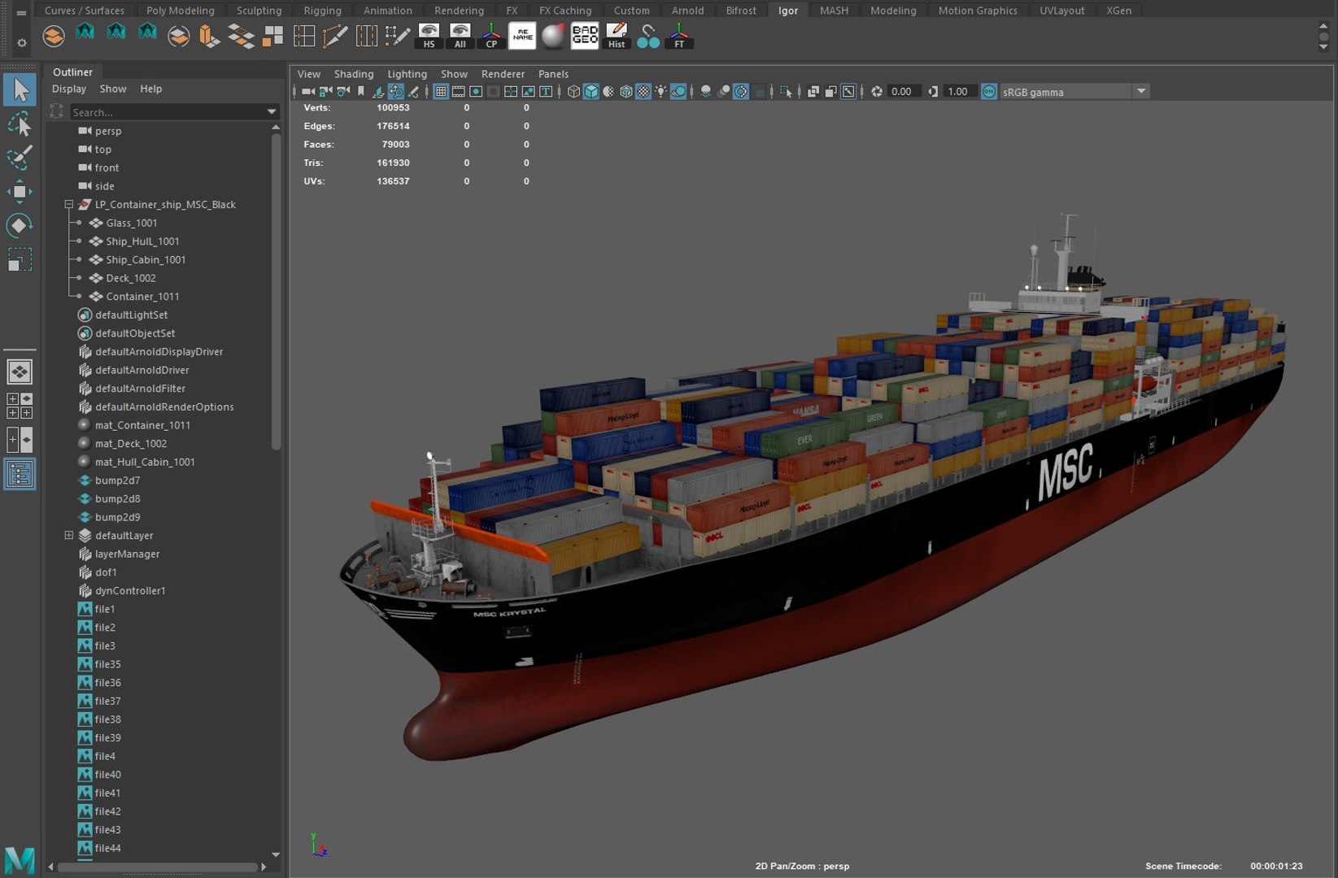Open the Outliner search filter dropdown arrow
This screenshot has width=1338, height=878.
coord(272,112)
